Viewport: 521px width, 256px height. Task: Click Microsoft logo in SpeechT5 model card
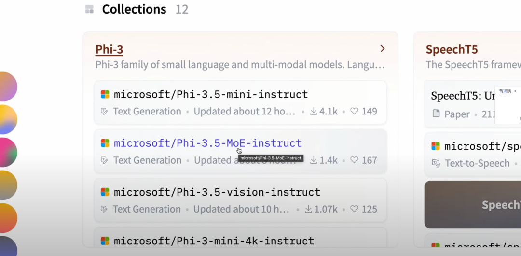[x=436, y=146]
